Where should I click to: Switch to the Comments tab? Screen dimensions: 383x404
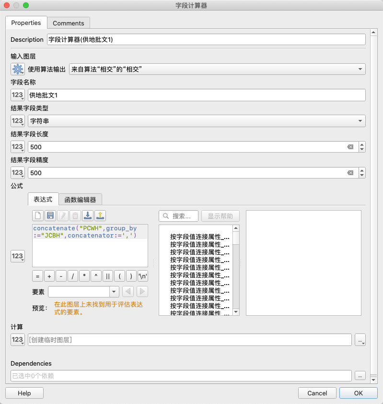(x=69, y=23)
